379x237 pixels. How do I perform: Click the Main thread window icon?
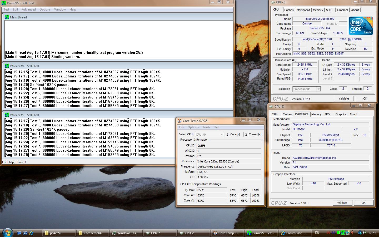pyautogui.click(x=7, y=17)
